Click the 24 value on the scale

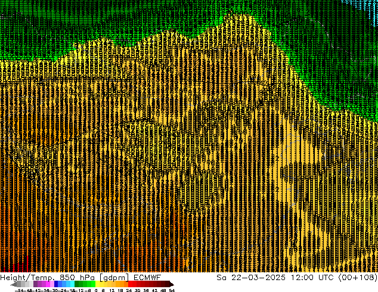[129, 291]
